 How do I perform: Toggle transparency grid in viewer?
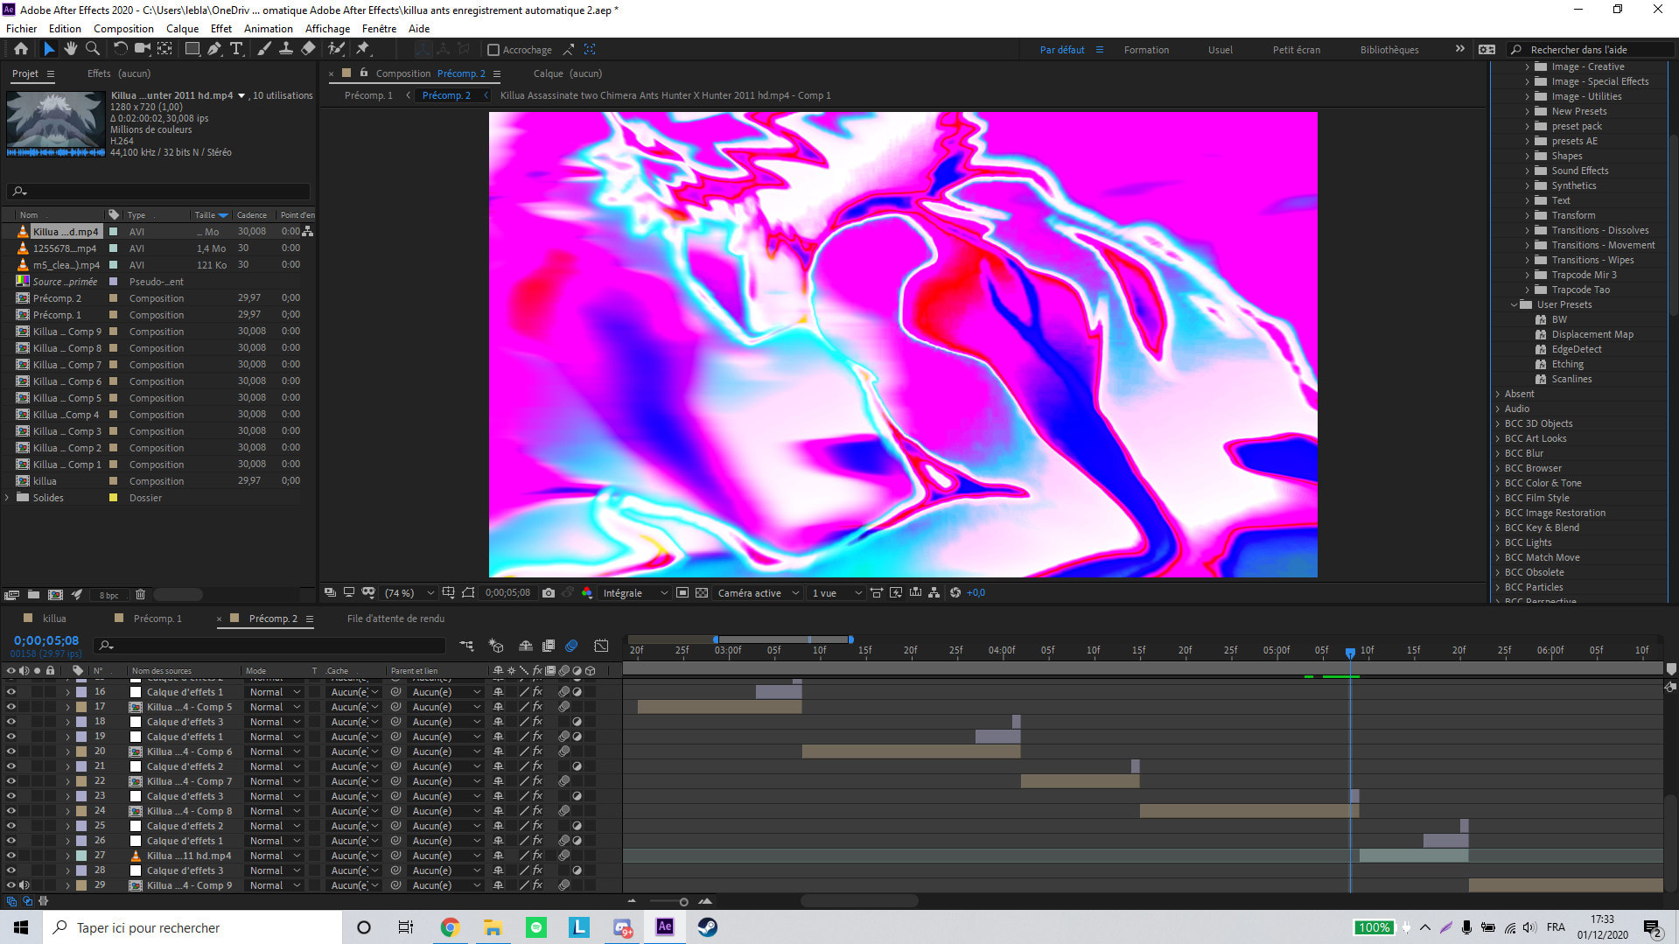pos(702,592)
